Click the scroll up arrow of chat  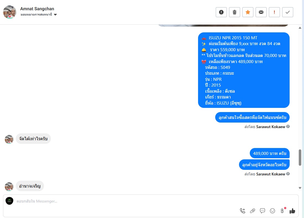pyautogui.click(x=300, y=28)
